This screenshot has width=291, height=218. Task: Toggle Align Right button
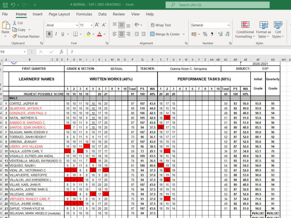tap(128, 34)
